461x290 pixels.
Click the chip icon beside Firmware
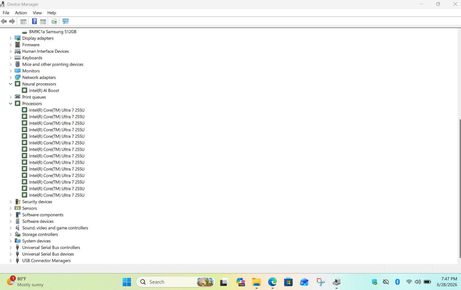[18, 45]
